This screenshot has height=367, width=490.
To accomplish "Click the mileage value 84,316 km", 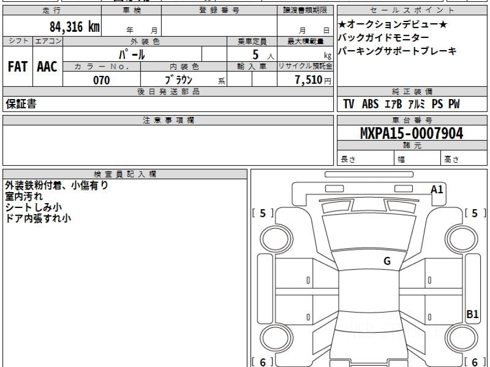I will coord(75,27).
